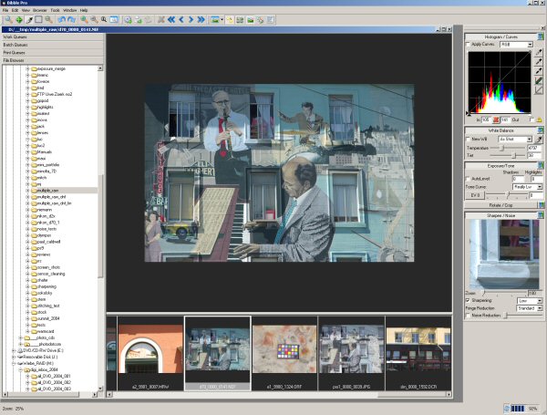
Task: Open the Fringe Reduction Standard dropdown
Action: tap(530, 308)
